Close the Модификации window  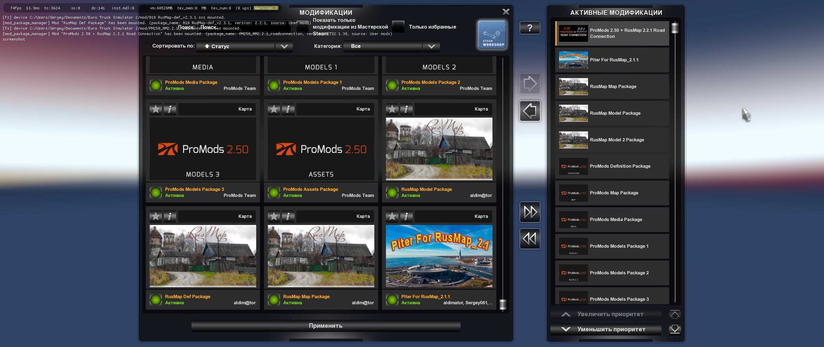coord(506,12)
